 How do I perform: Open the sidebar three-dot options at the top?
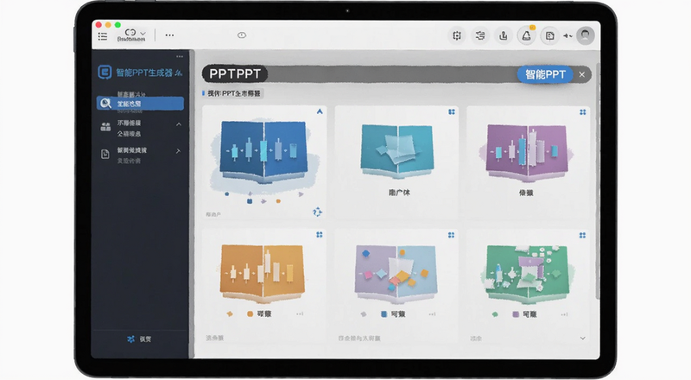pos(180,56)
